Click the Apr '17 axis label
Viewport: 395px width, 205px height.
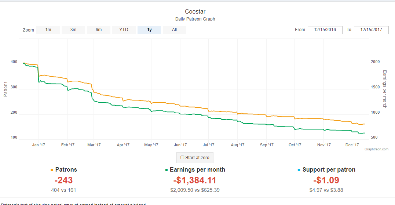(123, 145)
